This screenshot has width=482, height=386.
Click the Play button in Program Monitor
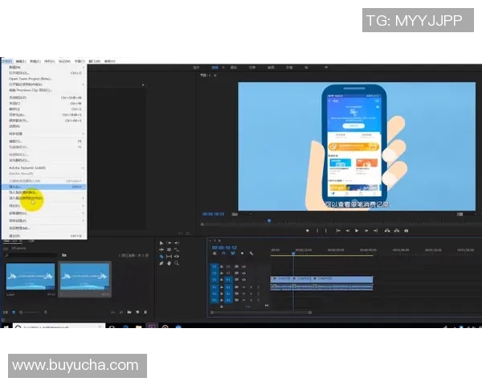point(357,231)
